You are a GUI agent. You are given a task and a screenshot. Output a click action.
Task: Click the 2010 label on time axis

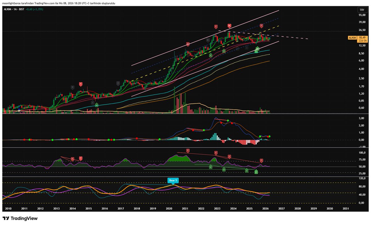8,209
